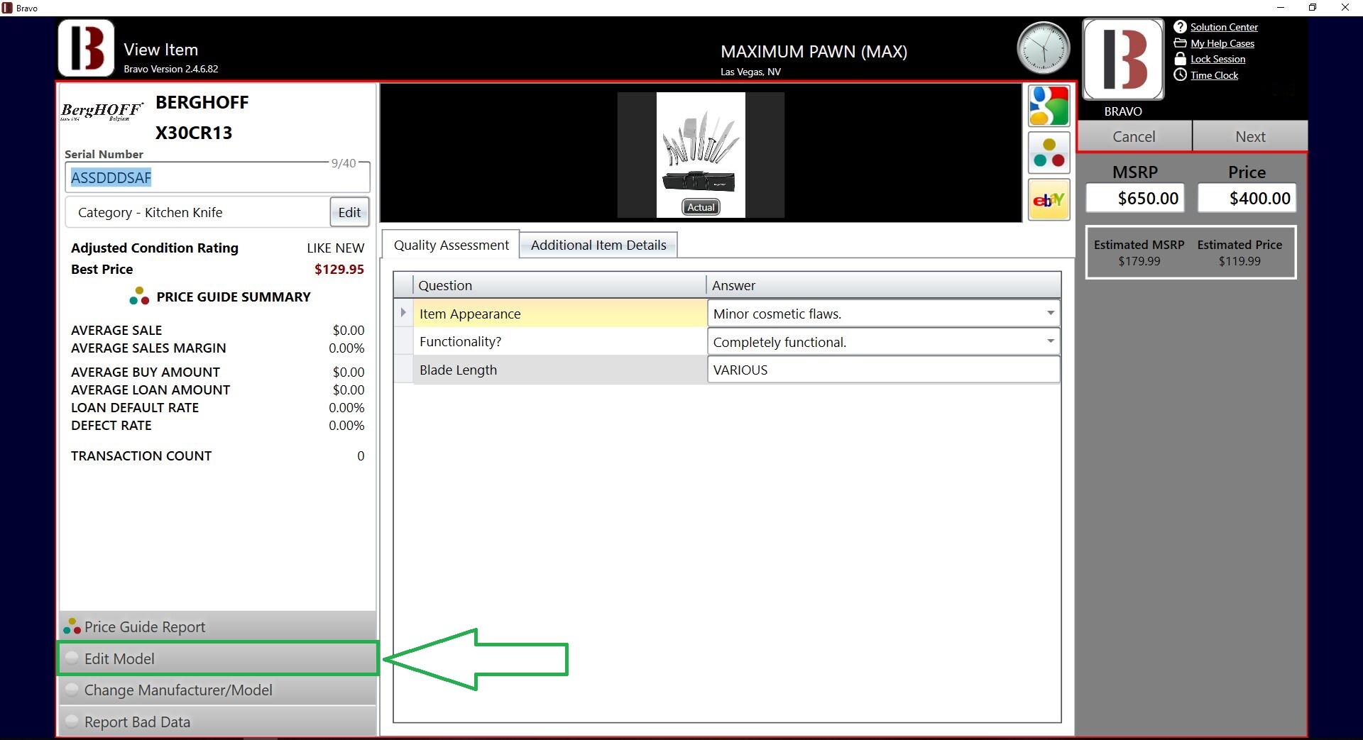Click the LIKE NEW condition rating
Screen dimensions: 1363x740
[x=335, y=248]
